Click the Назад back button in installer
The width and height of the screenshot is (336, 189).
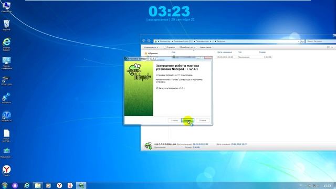[174, 120]
